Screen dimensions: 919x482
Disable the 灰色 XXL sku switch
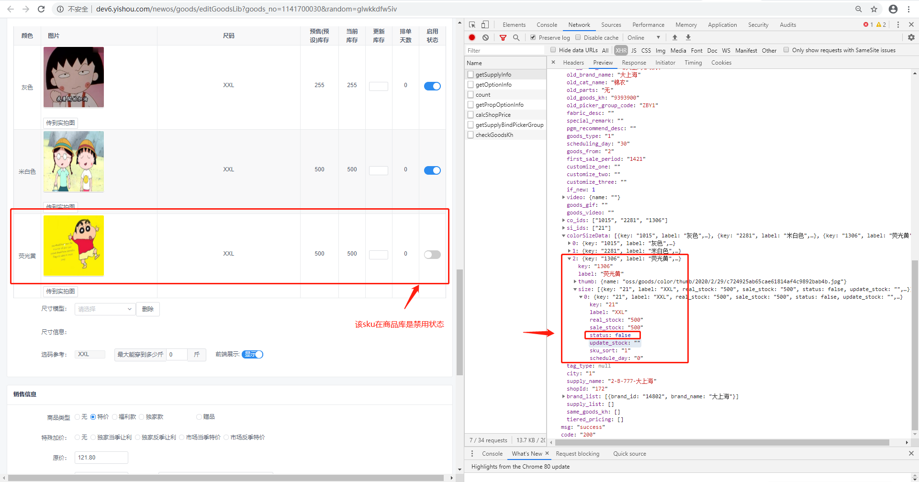pyautogui.click(x=432, y=86)
